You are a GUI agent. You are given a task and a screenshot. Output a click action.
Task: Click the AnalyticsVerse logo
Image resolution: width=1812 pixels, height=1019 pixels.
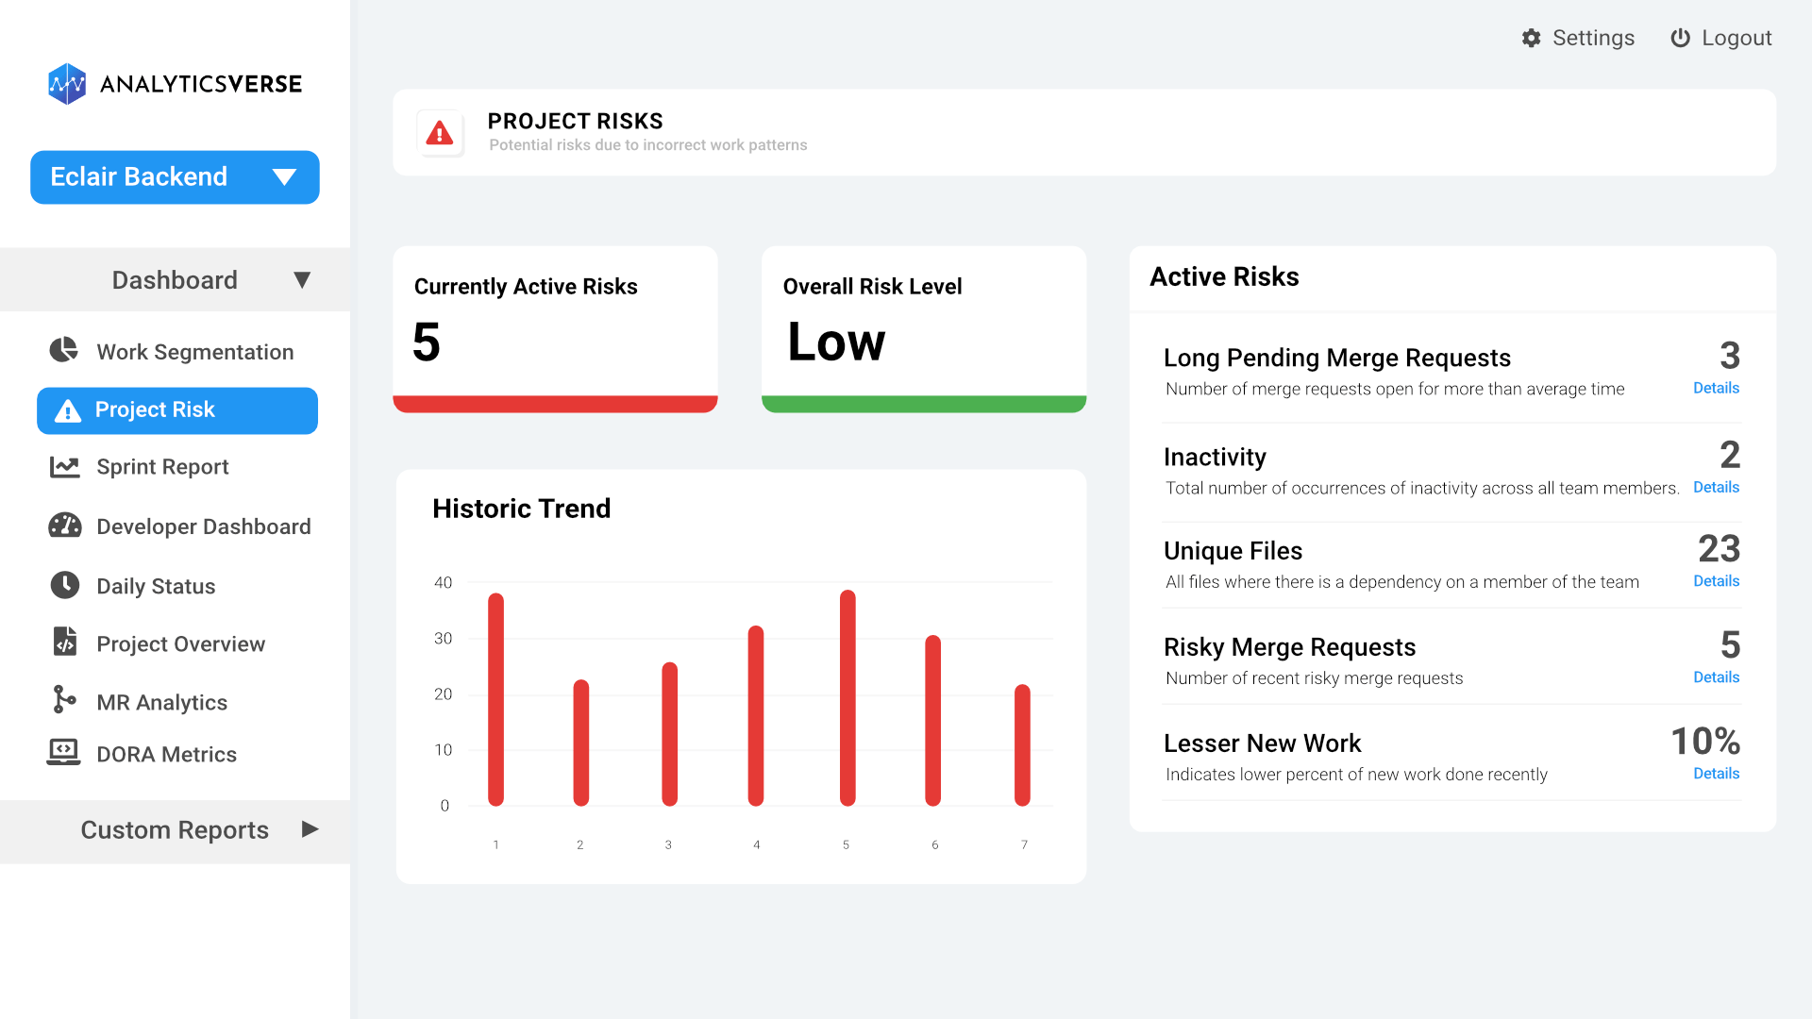click(x=175, y=84)
